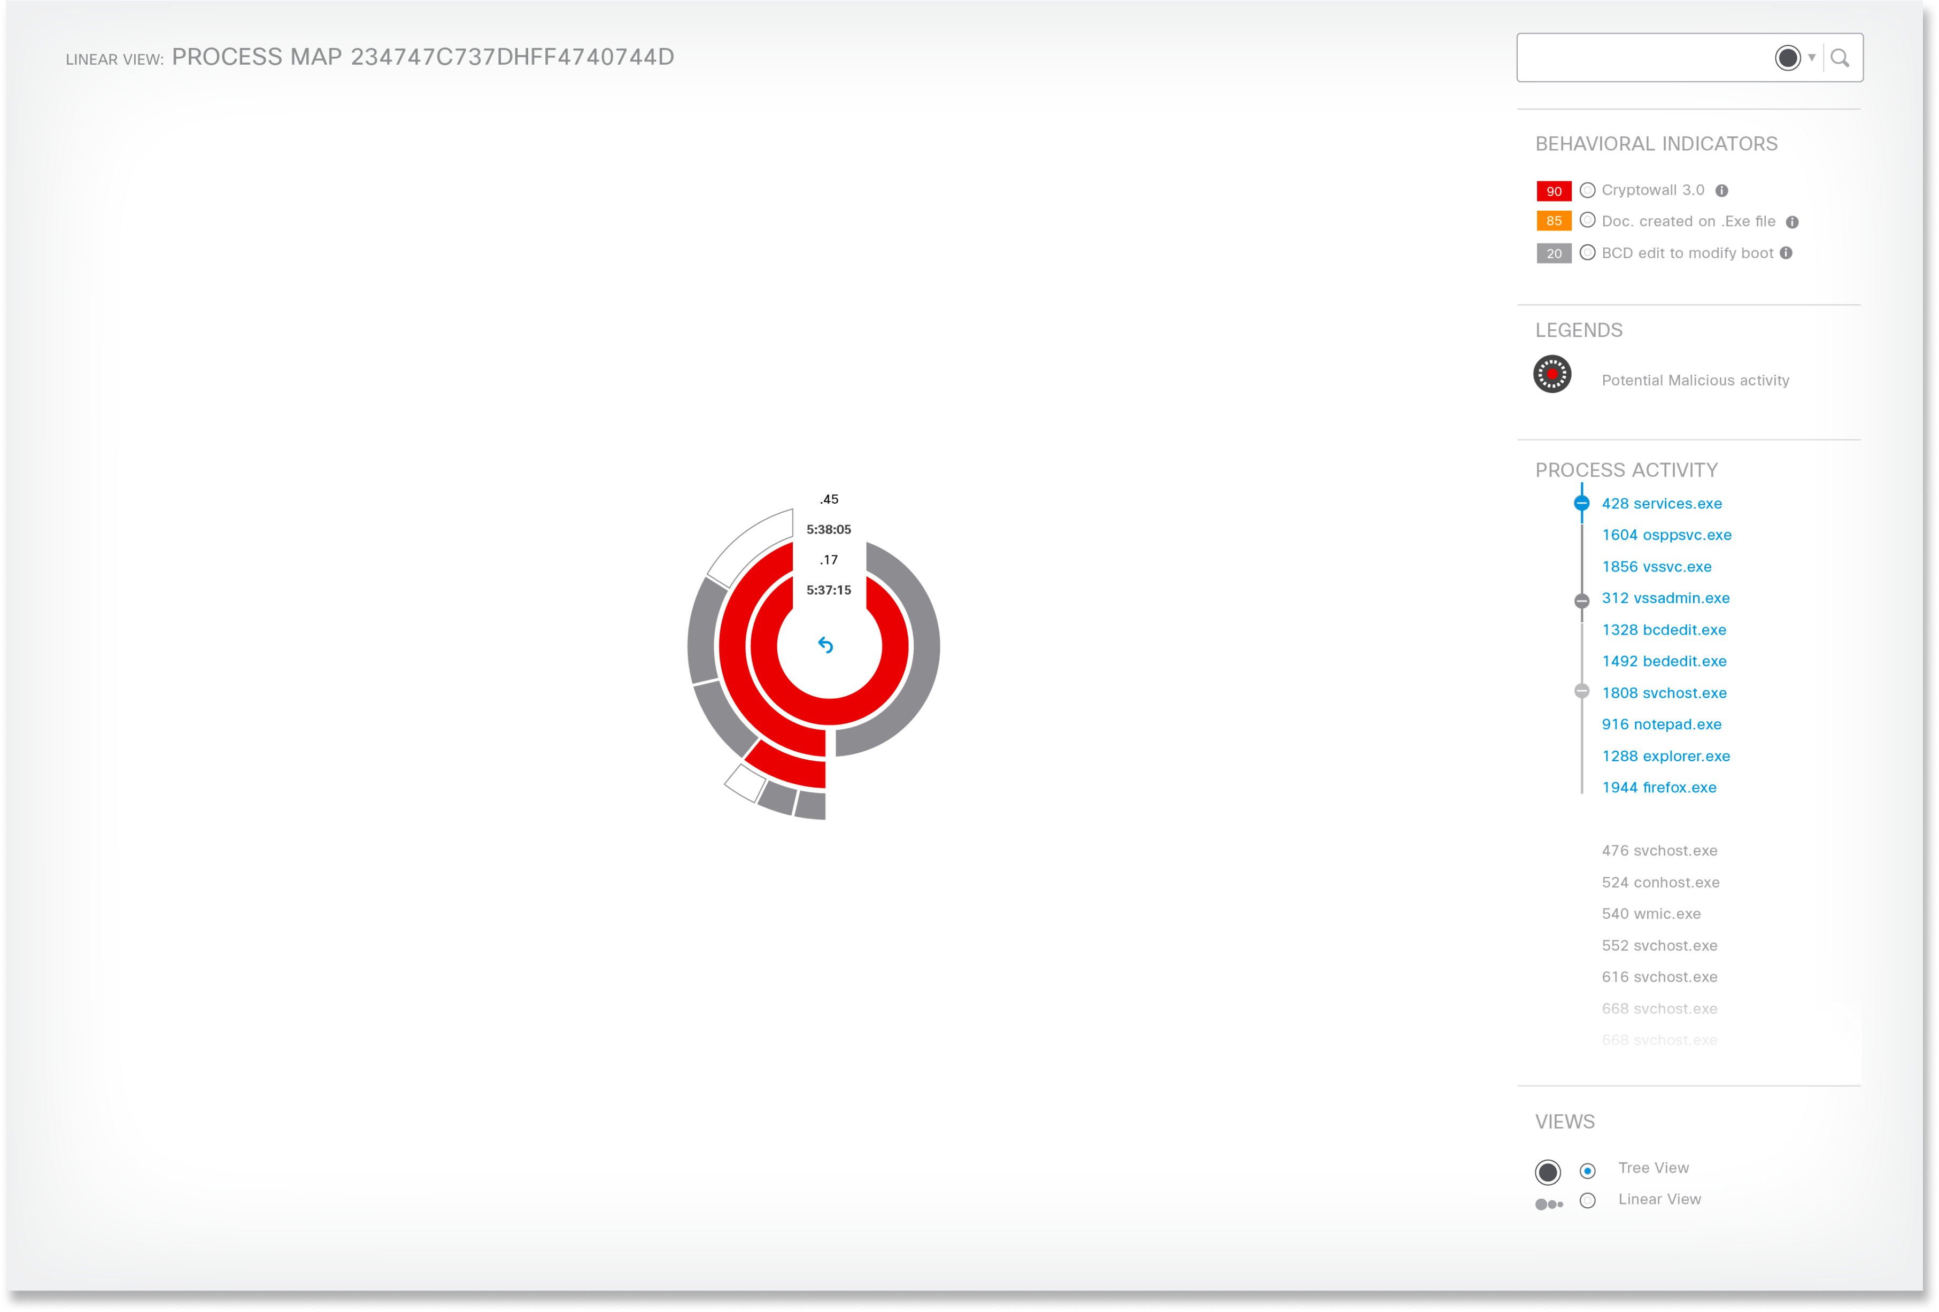Image resolution: width=1939 pixels, height=1312 pixels.
Task: Click the gray 20 severity badge
Action: (x=1554, y=253)
